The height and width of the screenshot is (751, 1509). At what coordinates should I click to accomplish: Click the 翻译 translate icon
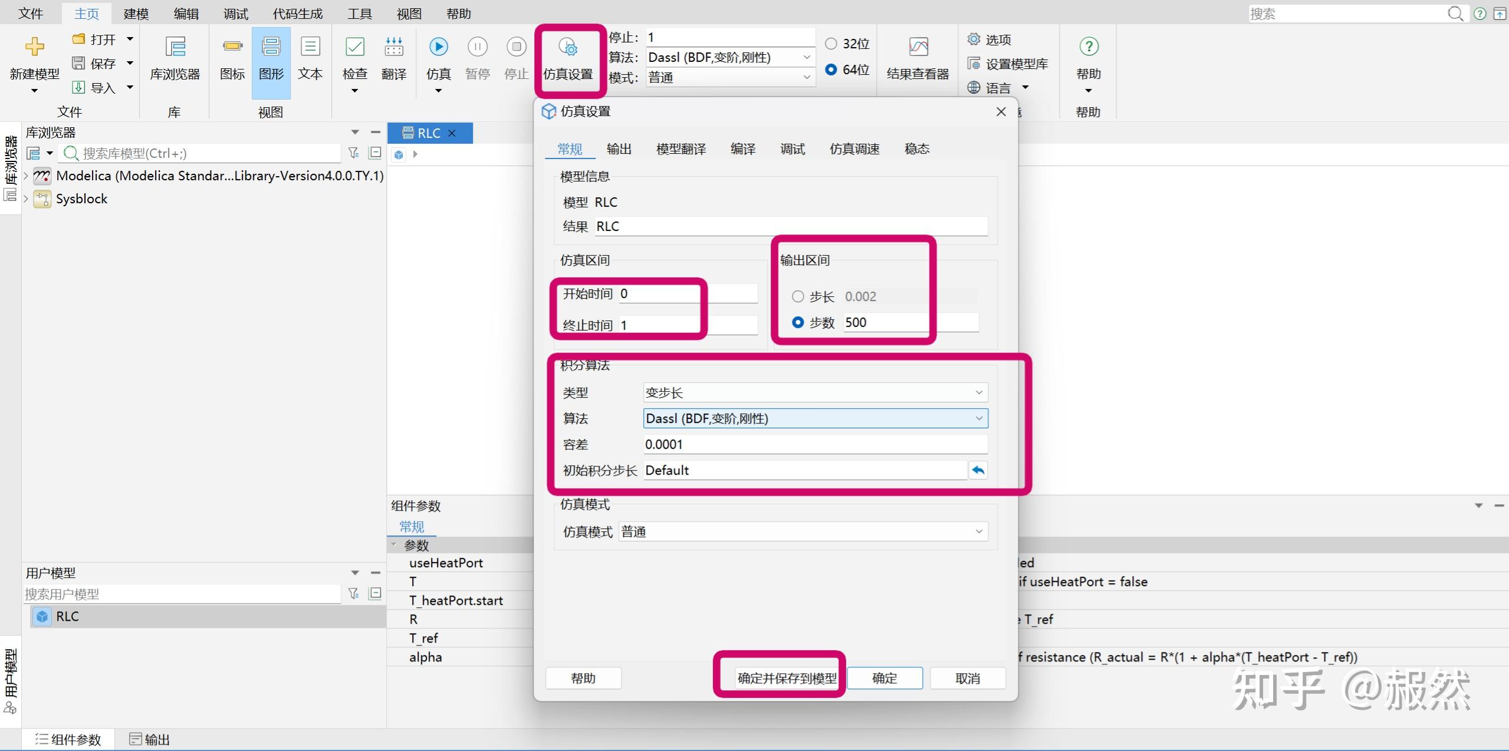pyautogui.click(x=394, y=47)
